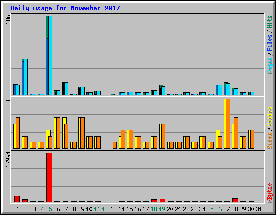The height and width of the screenshot is (215, 276).
Task: Click the orange visits bar for day 15
Action: [x=131, y=139]
